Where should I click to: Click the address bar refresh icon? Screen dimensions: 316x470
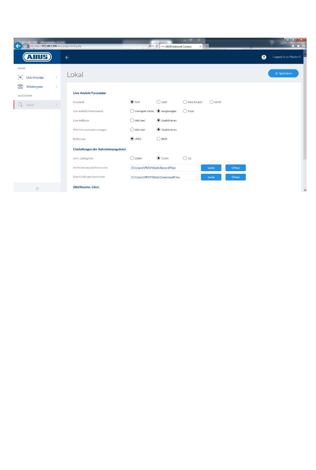tap(157, 46)
